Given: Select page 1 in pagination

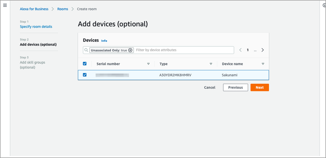Looking at the screenshot, I should coord(248,50).
